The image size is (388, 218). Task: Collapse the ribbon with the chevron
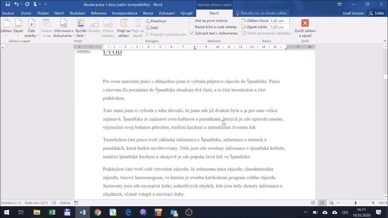click(385, 41)
